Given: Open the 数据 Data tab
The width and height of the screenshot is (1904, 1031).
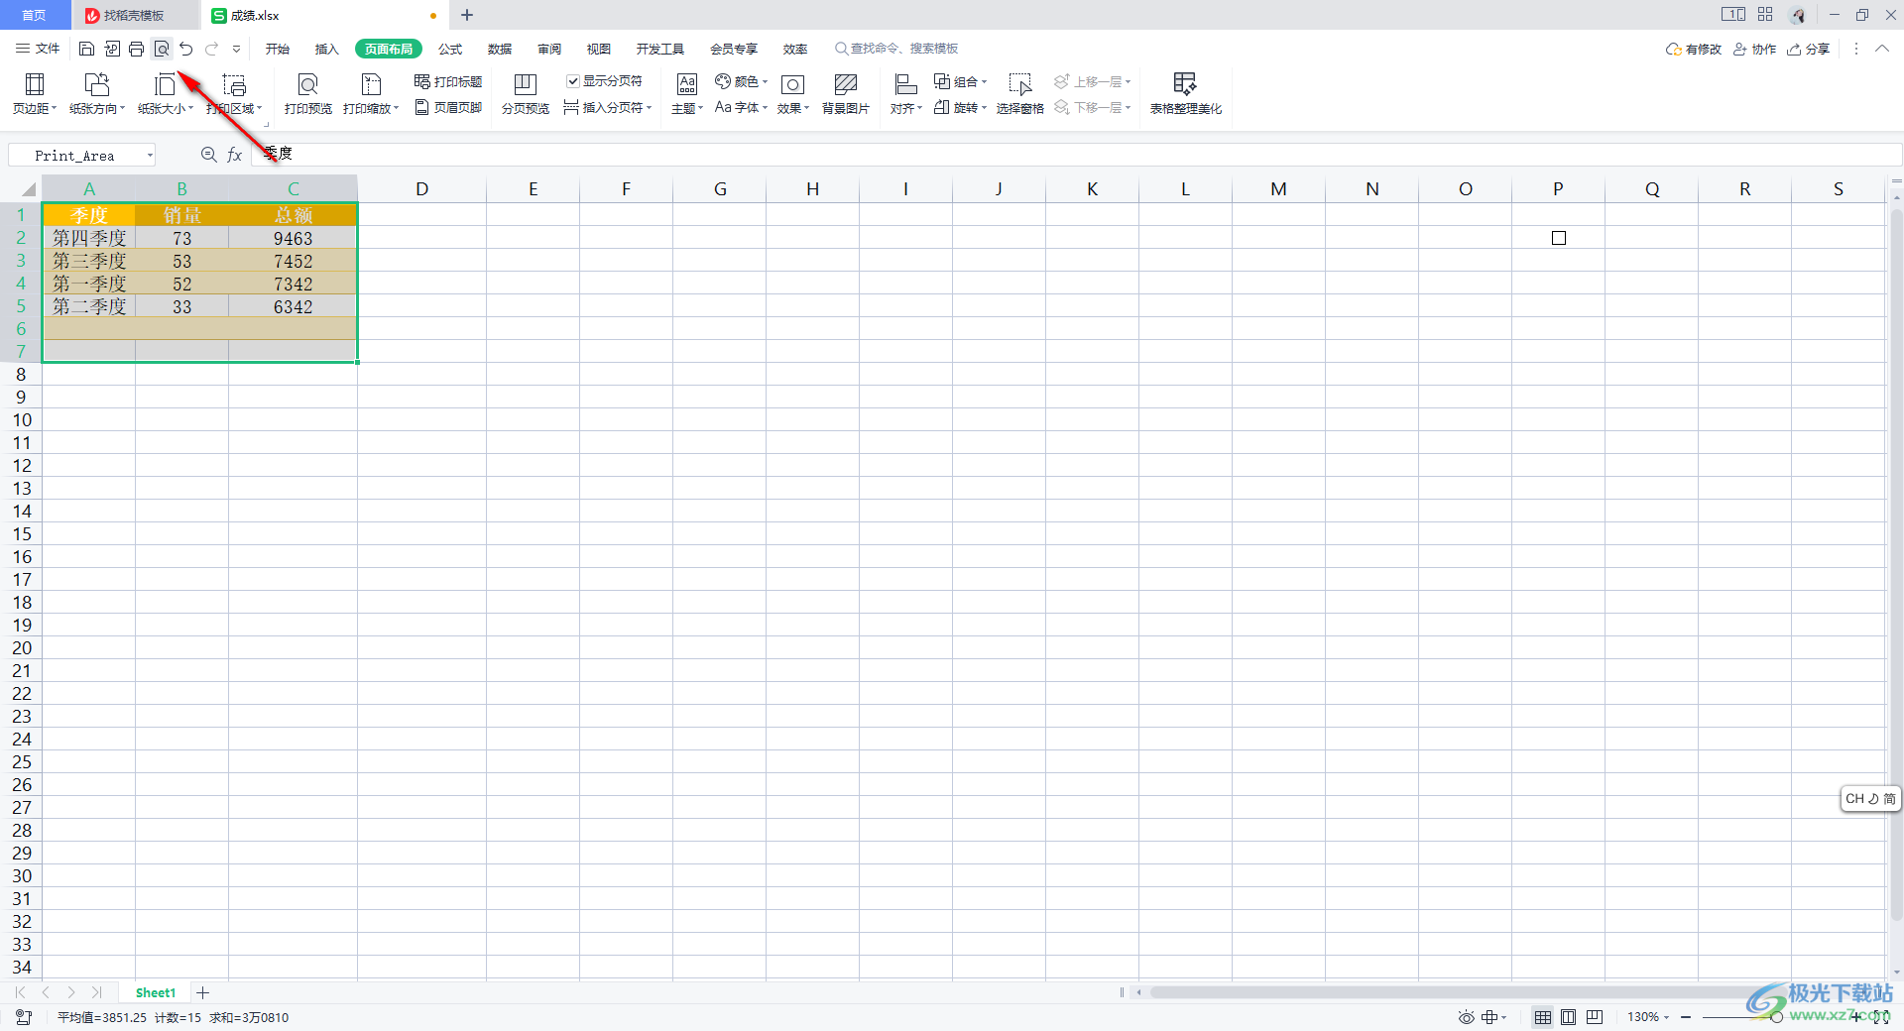Looking at the screenshot, I should 500,49.
